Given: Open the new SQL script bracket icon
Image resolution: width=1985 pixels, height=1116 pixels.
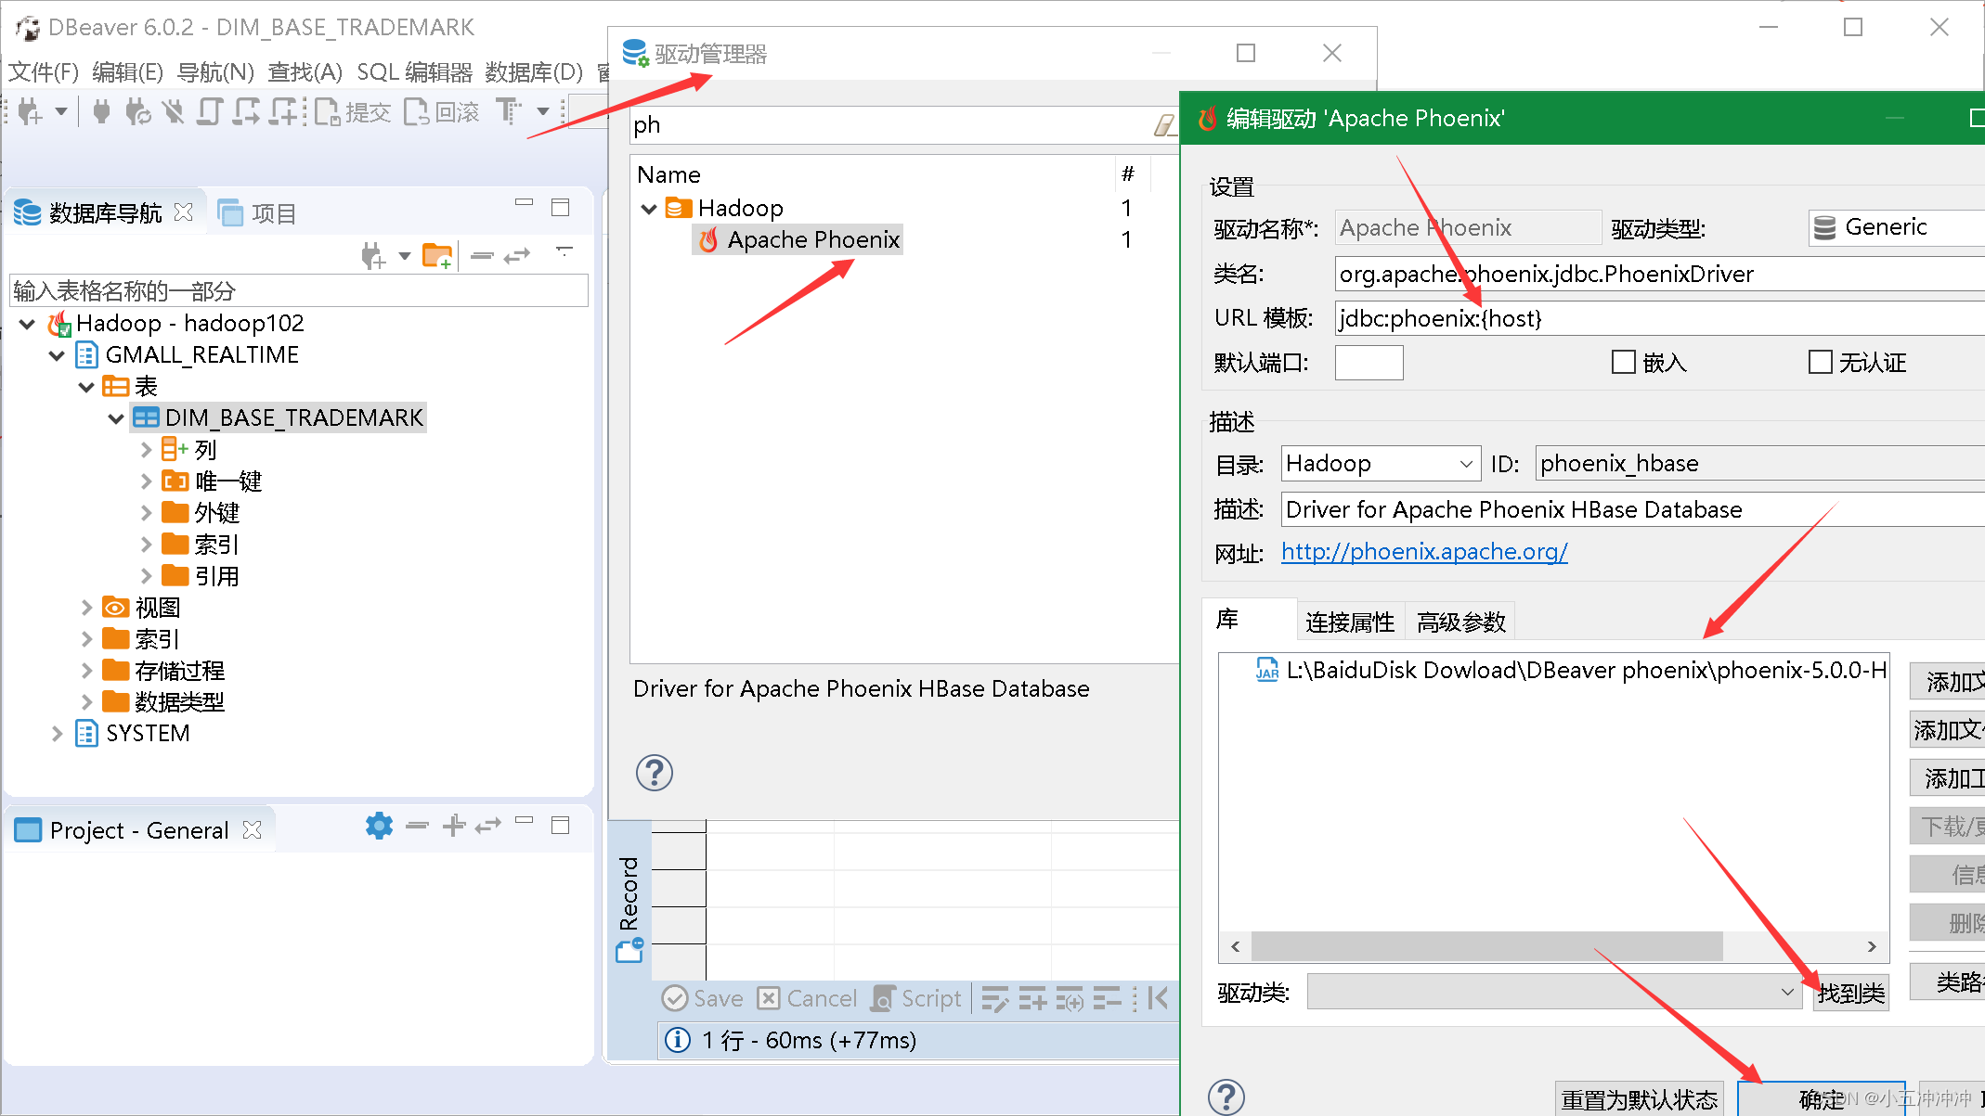Looking at the screenshot, I should click(210, 112).
